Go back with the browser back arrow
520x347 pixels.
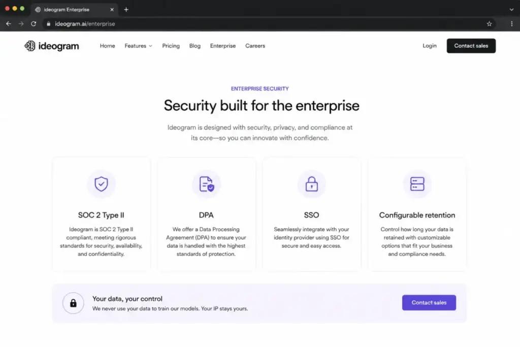[x=9, y=24]
